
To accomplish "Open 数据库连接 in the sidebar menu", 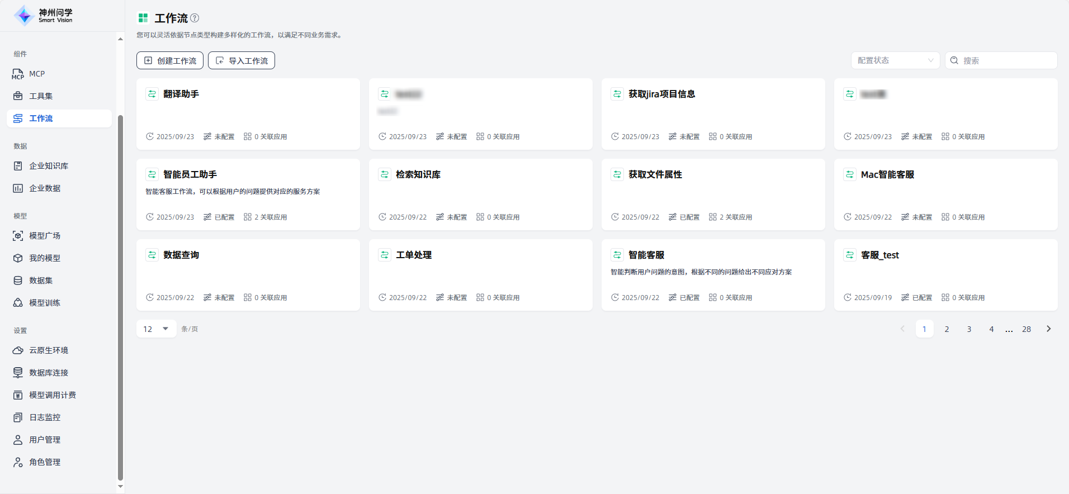I will click(x=49, y=373).
